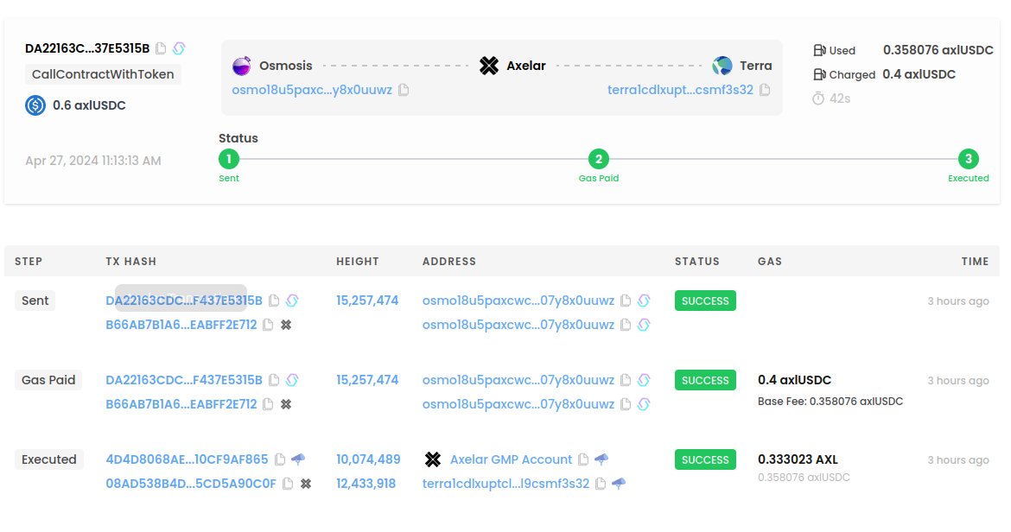Open Axelar explorer icon beside 08AD538B4D hash
This screenshot has height=532, width=1011.
[x=306, y=483]
